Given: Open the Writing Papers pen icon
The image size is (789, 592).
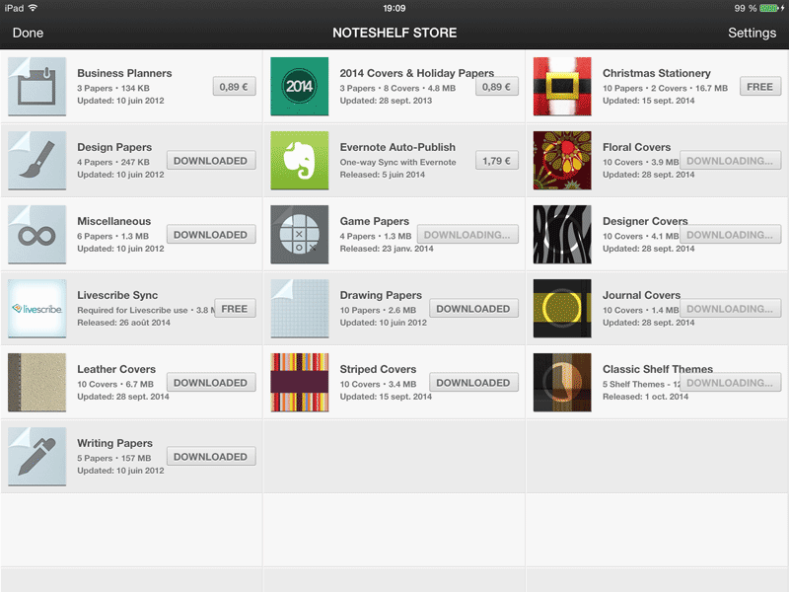Looking at the screenshot, I should [x=36, y=457].
